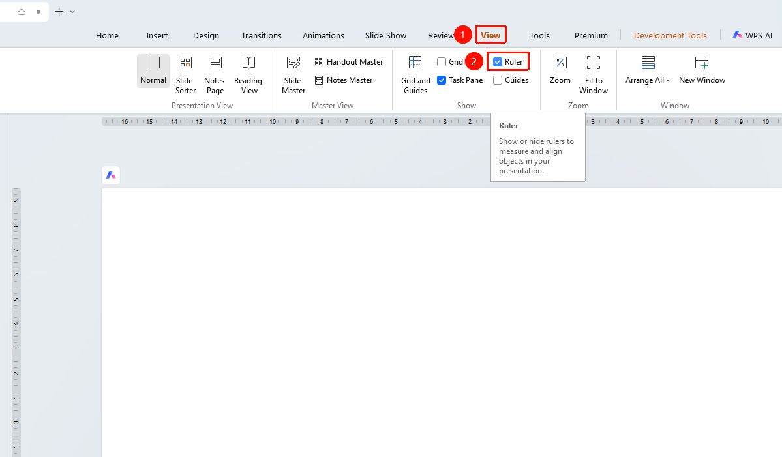The image size is (782, 457).
Task: Add a new tab with the plus icon
Action: pyautogui.click(x=59, y=12)
